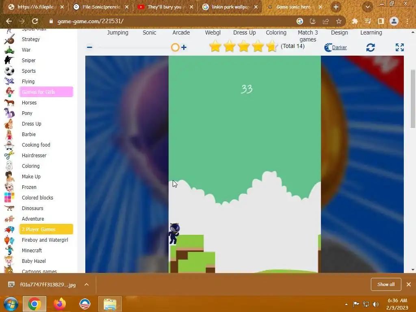
Task: Open the Fireboy and Watergirl link
Action: coord(45,240)
